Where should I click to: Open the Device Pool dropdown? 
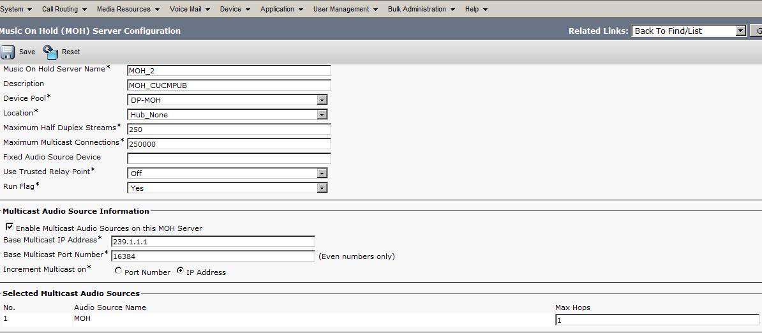(x=322, y=100)
